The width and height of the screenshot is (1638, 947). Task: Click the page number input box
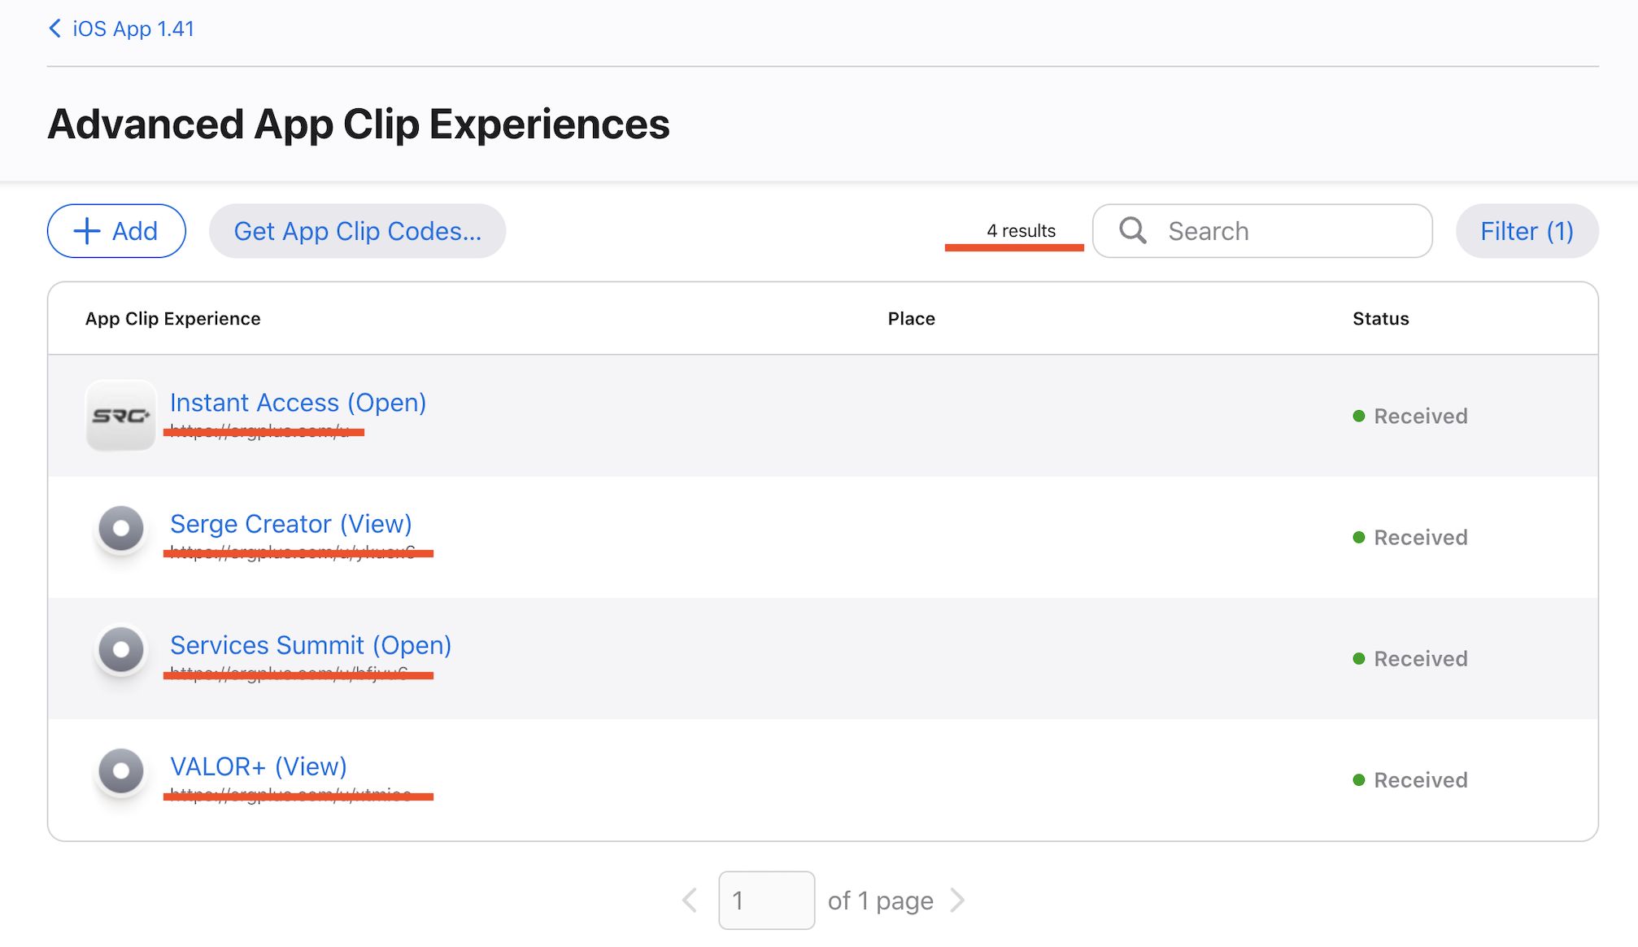pyautogui.click(x=766, y=901)
